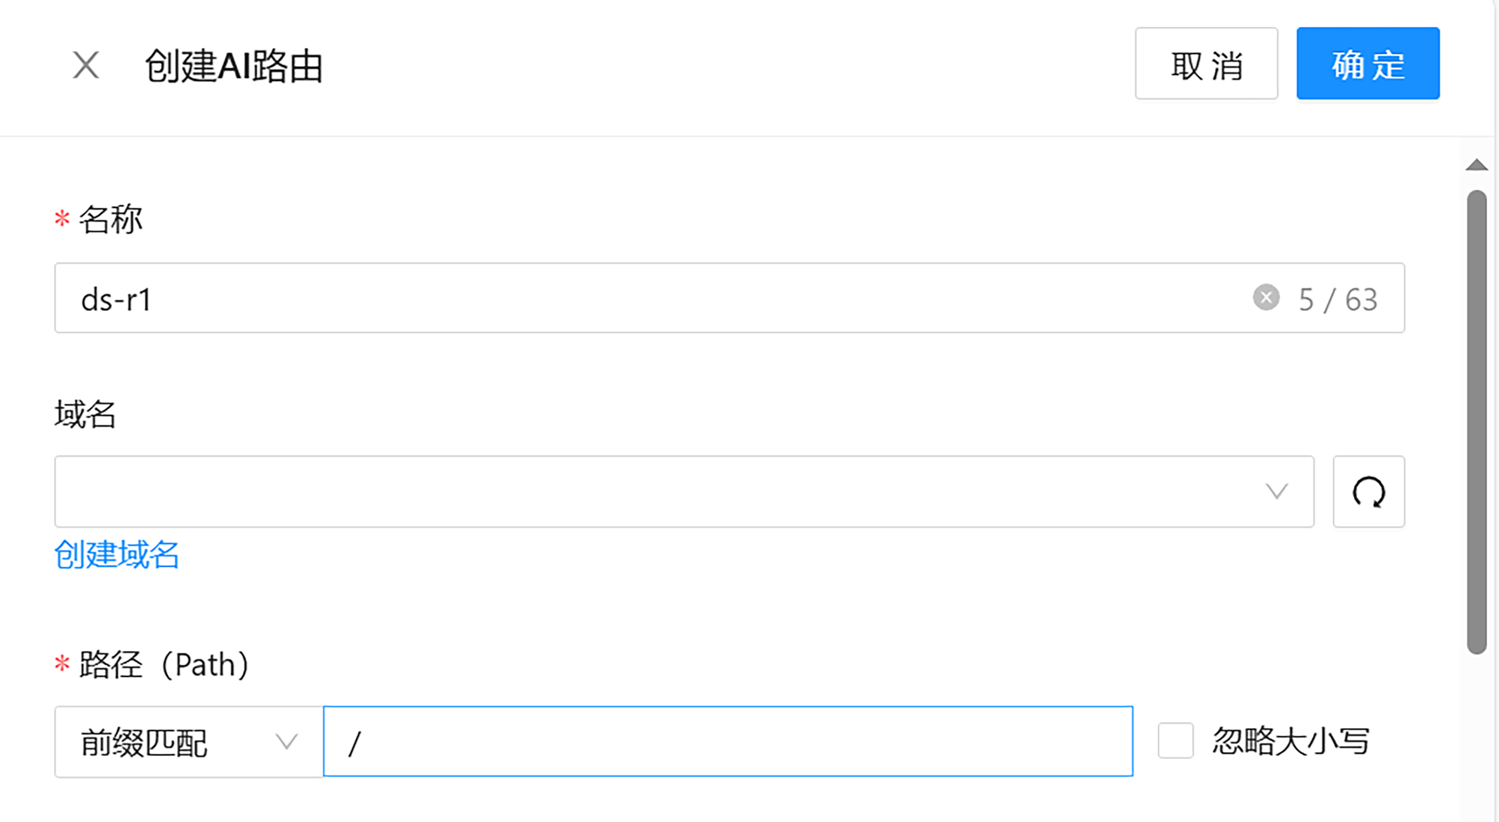The image size is (1499, 822).
Task: Clear the 名称 field with the circled x icon
Action: 1266,298
